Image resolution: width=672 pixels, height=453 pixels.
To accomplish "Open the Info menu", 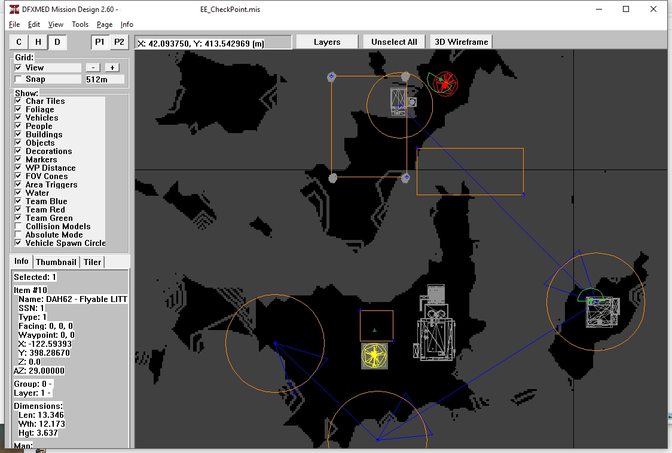I will (127, 24).
